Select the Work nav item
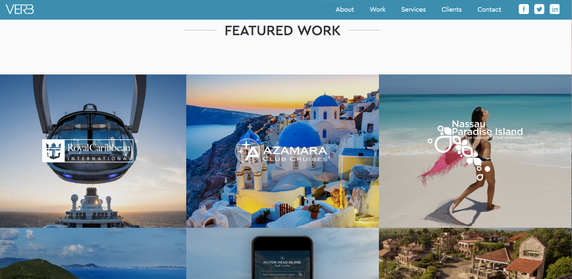572x279 pixels. [378, 10]
